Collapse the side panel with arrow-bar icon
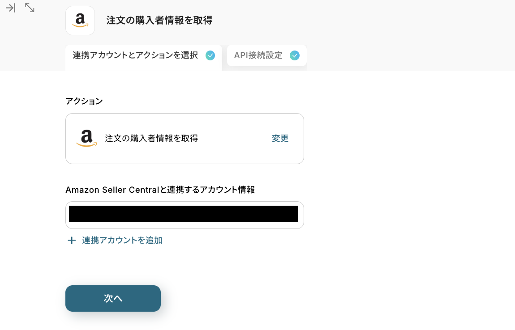The height and width of the screenshot is (330, 515). point(11,8)
